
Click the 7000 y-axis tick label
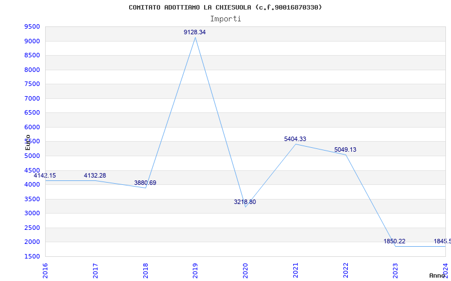click(x=32, y=99)
